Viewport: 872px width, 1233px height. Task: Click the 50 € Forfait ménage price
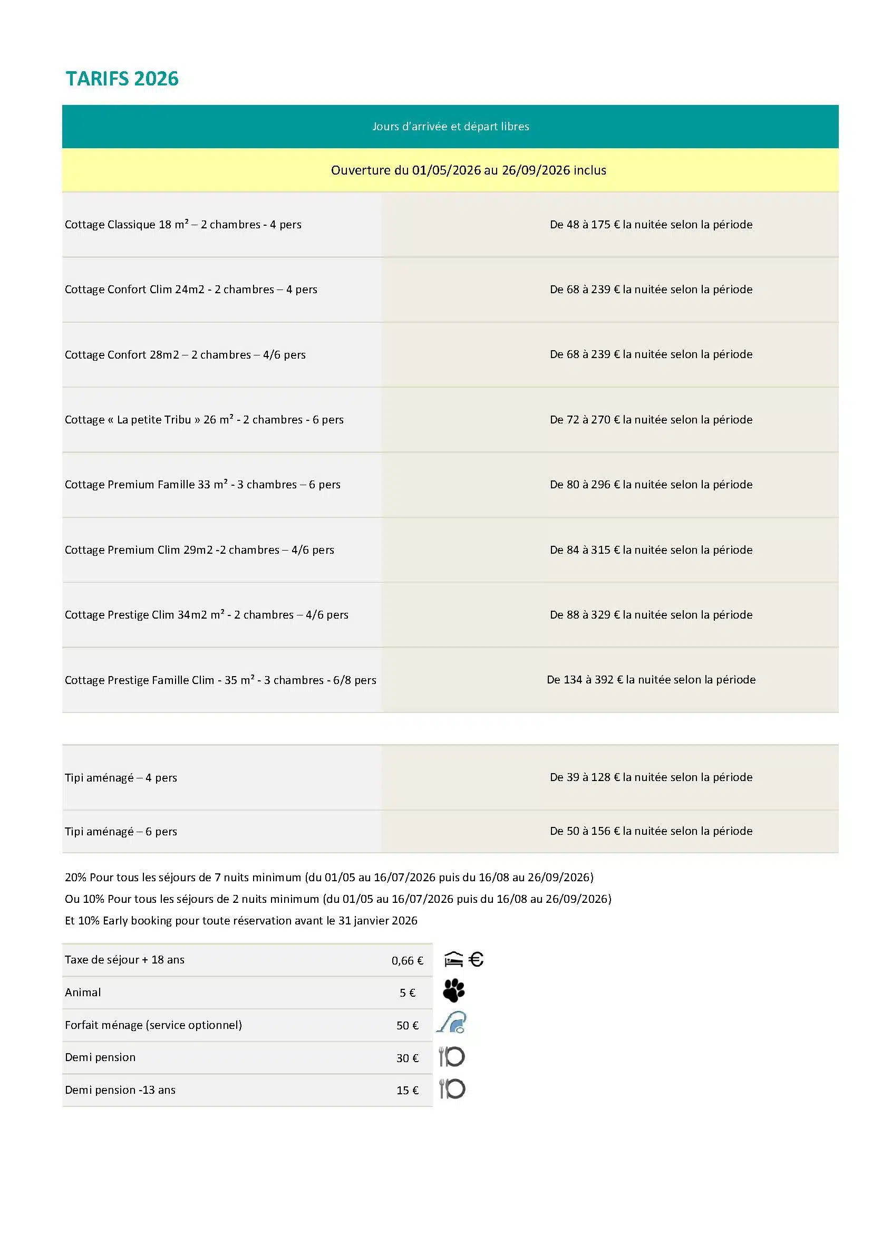click(x=407, y=1025)
